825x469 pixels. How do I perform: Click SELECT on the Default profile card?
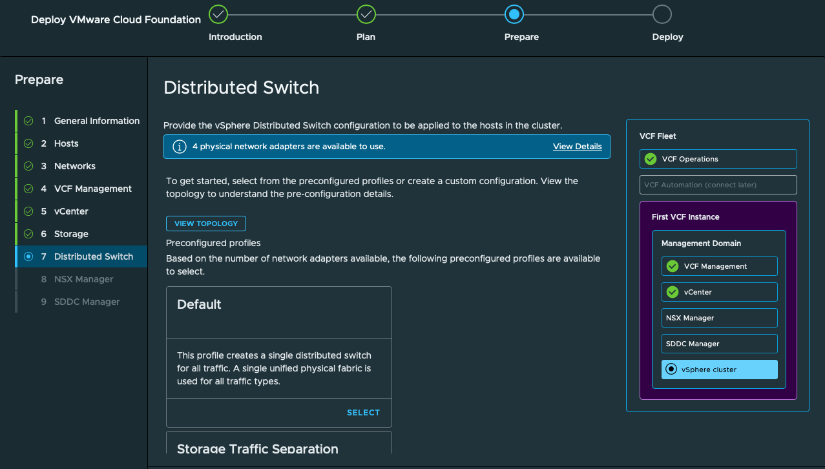pyautogui.click(x=363, y=413)
